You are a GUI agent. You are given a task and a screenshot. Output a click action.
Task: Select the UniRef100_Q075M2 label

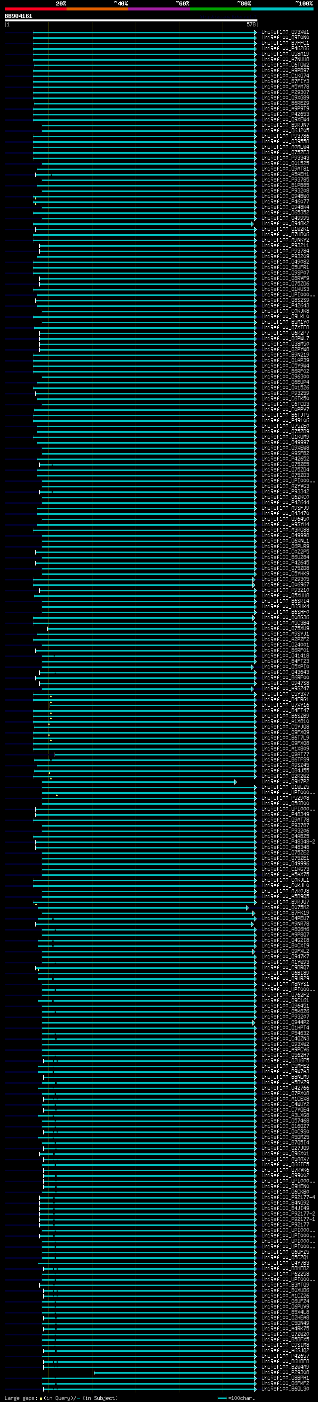click(x=285, y=908)
